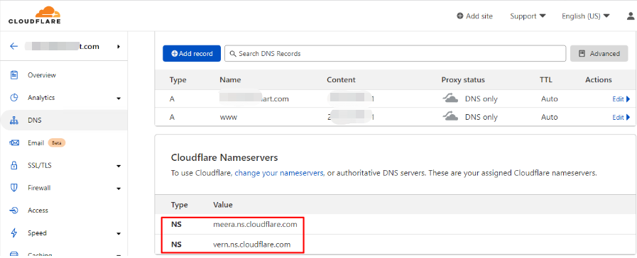Click the Search DNS Records field

click(x=395, y=54)
